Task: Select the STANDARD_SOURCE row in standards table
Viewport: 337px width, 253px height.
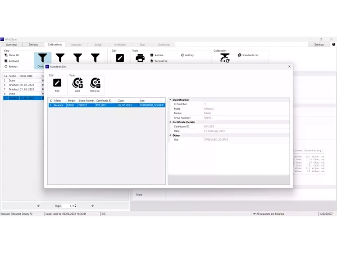Action: click(x=107, y=105)
